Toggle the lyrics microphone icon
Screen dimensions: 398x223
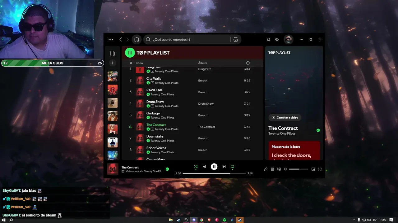(x=266, y=169)
